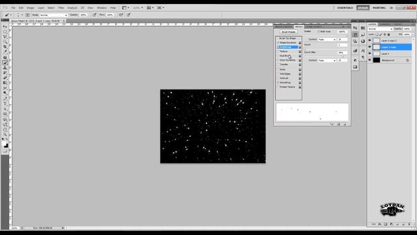Click lock icon beside Scattering

coord(300,47)
